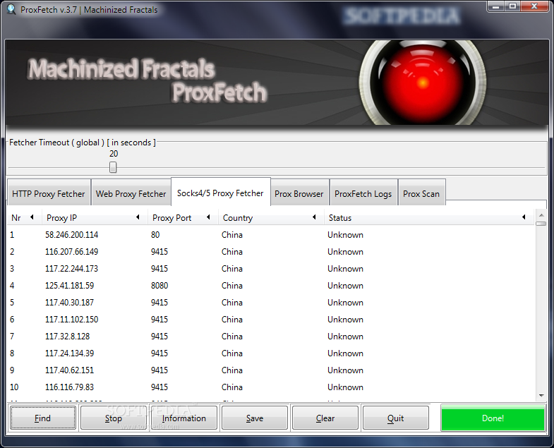The image size is (554, 448).
Task: Select the Socks4/5 Proxy Fetcher tab
Action: [x=220, y=193]
